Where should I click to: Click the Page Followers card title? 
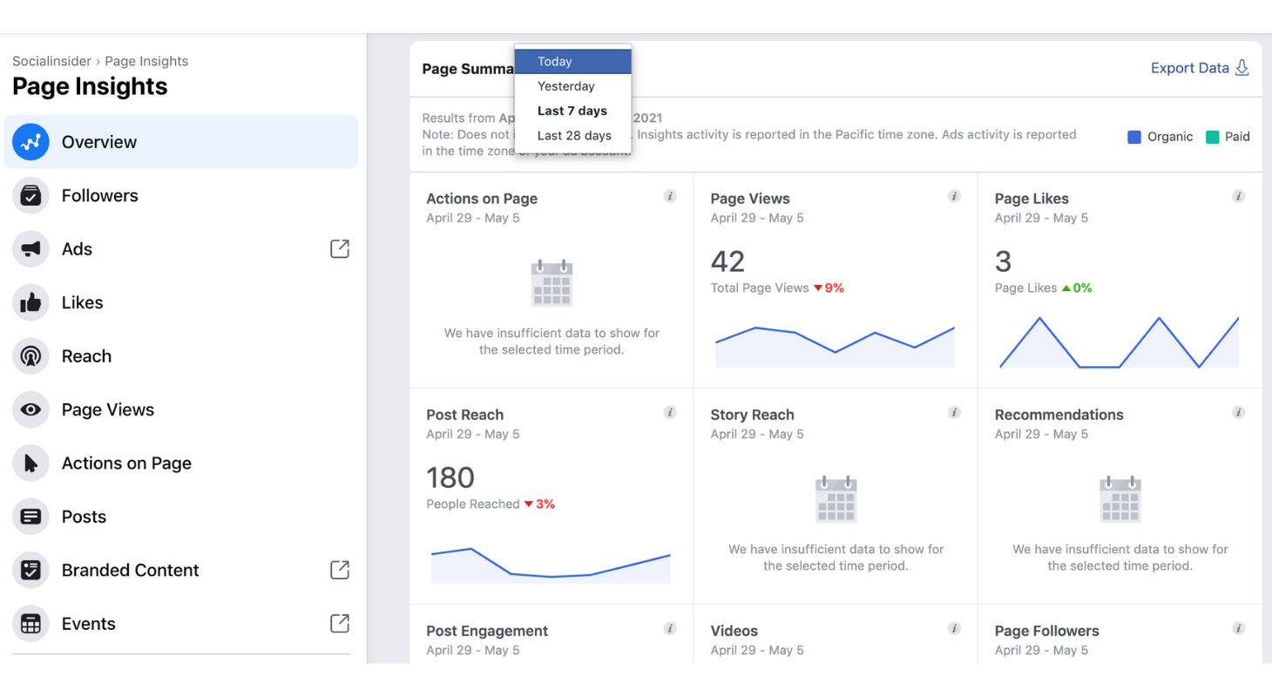1047,631
